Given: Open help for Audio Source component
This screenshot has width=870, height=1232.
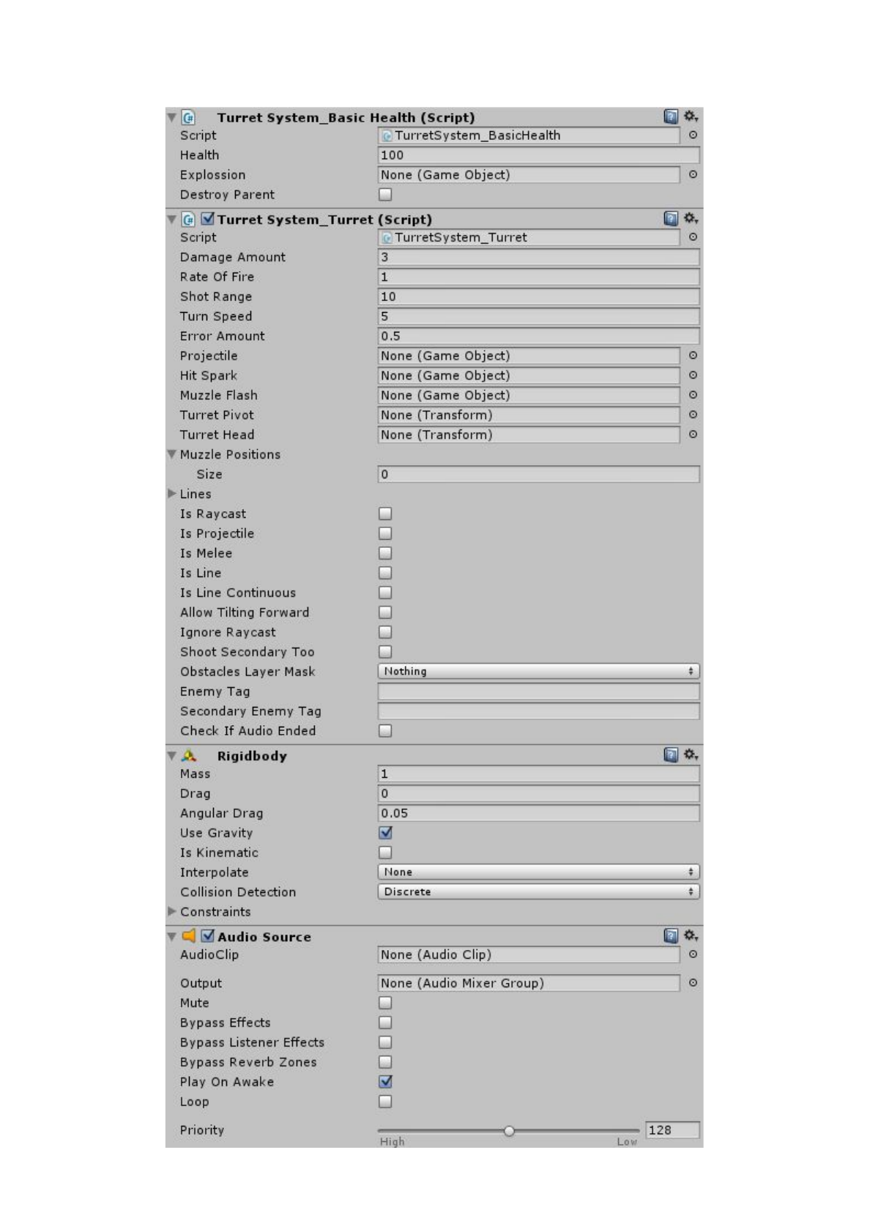Looking at the screenshot, I should [x=670, y=935].
